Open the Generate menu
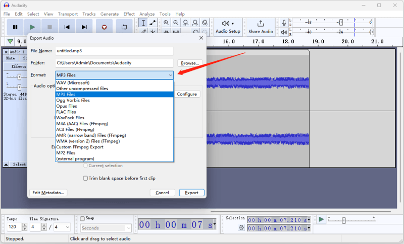 pyautogui.click(x=110, y=14)
